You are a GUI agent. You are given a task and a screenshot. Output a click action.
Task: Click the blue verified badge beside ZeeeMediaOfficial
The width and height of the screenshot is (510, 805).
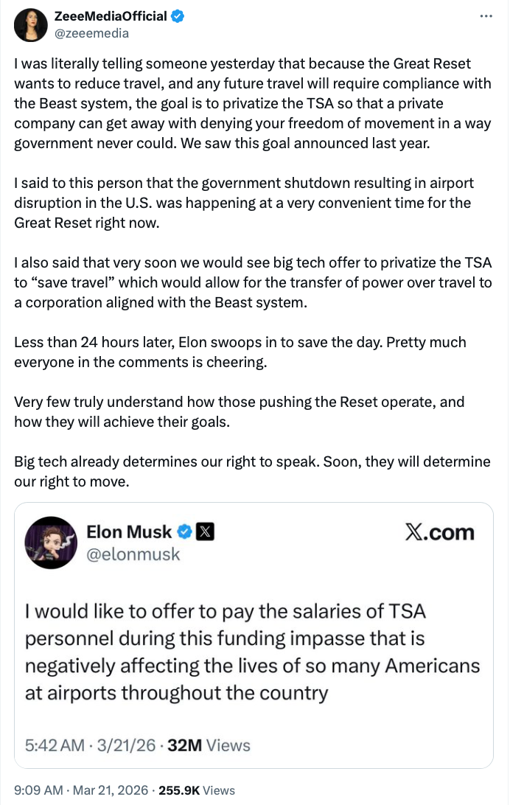178,17
